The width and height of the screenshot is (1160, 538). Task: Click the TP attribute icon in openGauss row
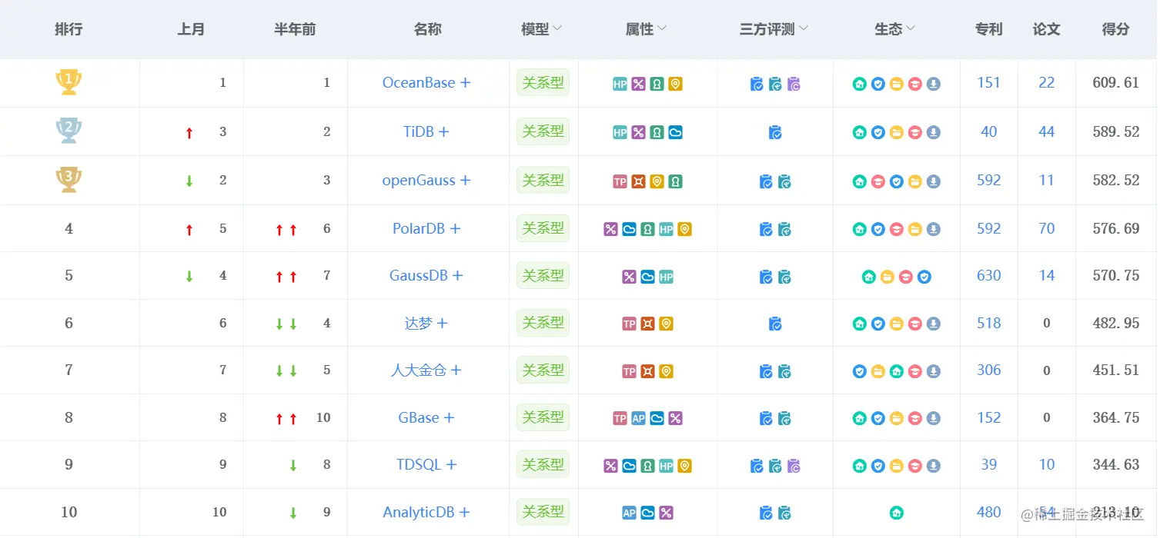pyautogui.click(x=620, y=182)
